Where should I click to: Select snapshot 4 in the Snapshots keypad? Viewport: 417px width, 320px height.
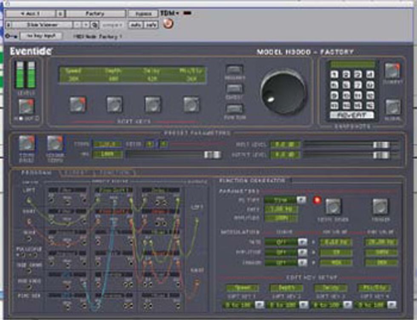pos(370,74)
